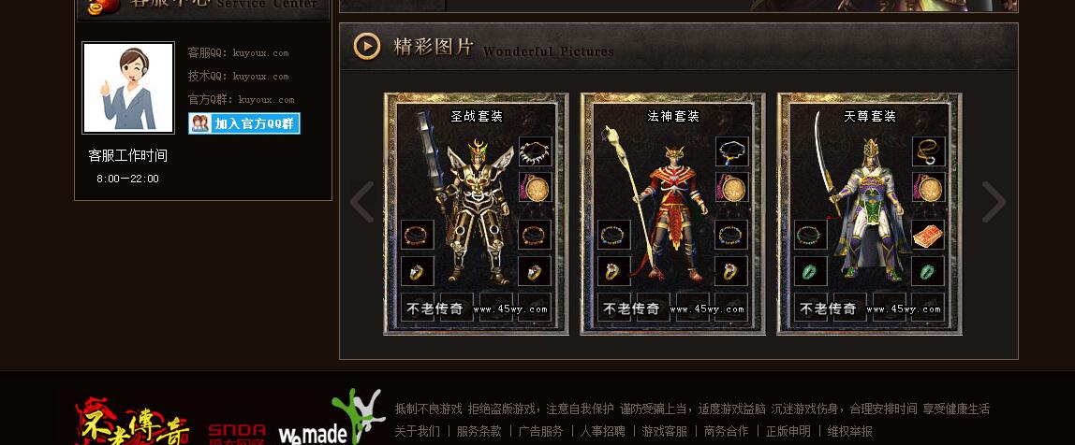Open the 人事招聘 footer link

(603, 431)
